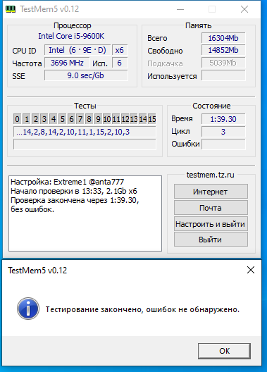Confirm the dialog with OK
The height and width of the screenshot is (372, 267).
coord(224,351)
